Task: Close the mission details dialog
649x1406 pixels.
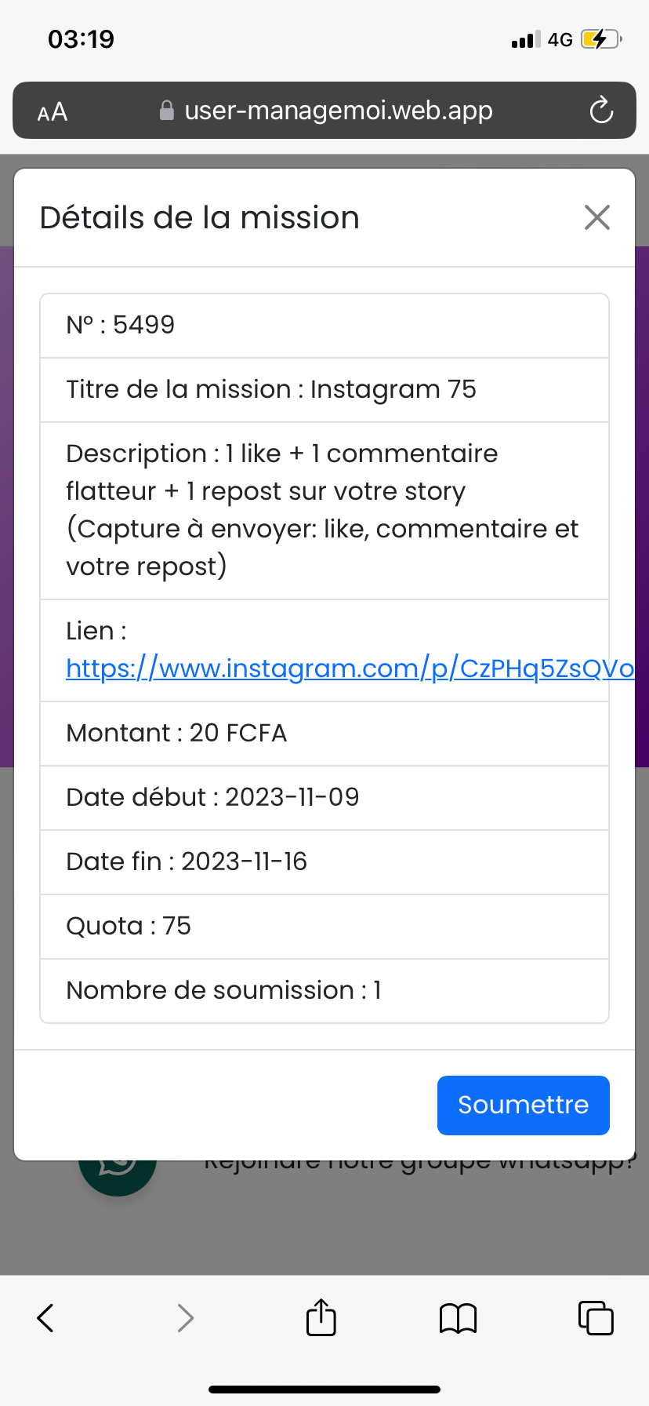Action: click(596, 217)
